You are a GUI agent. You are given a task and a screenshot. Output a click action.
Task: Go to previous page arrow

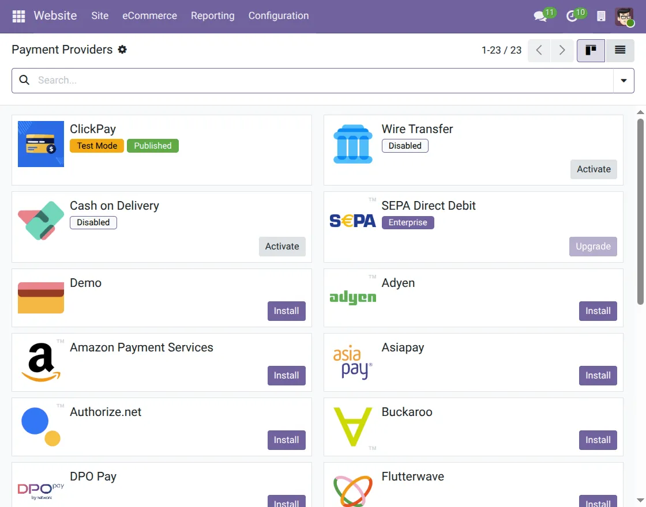(539, 50)
